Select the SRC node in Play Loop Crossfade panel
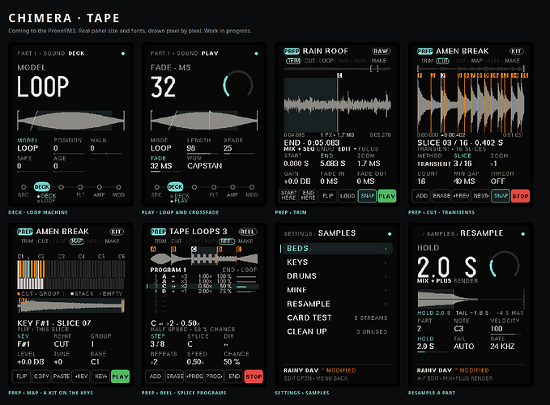 (x=156, y=187)
